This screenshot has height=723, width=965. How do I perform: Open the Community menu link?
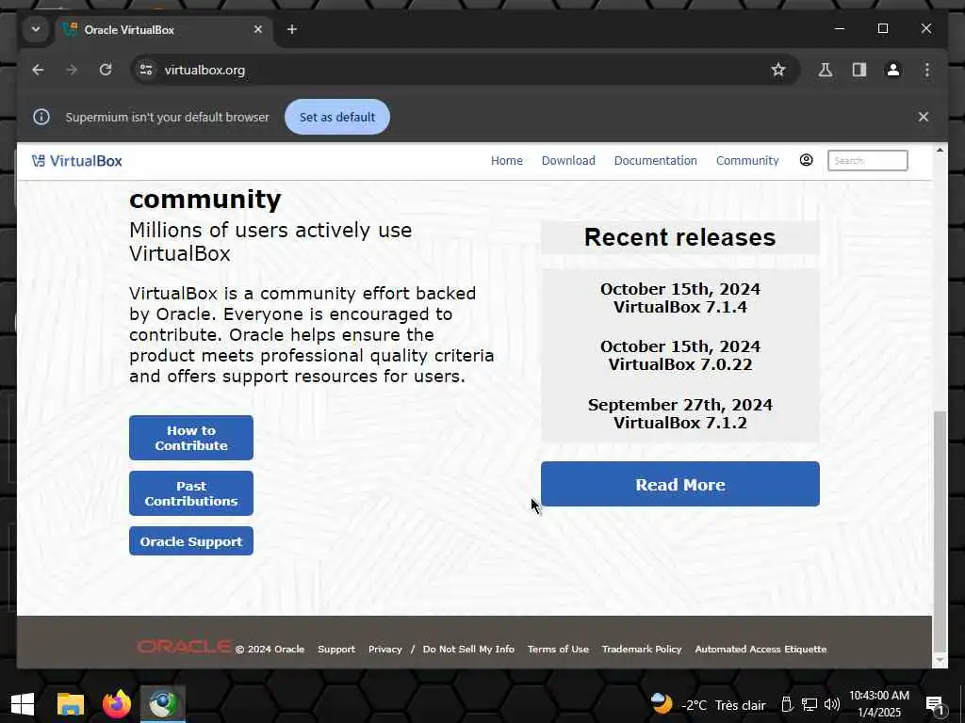click(747, 160)
